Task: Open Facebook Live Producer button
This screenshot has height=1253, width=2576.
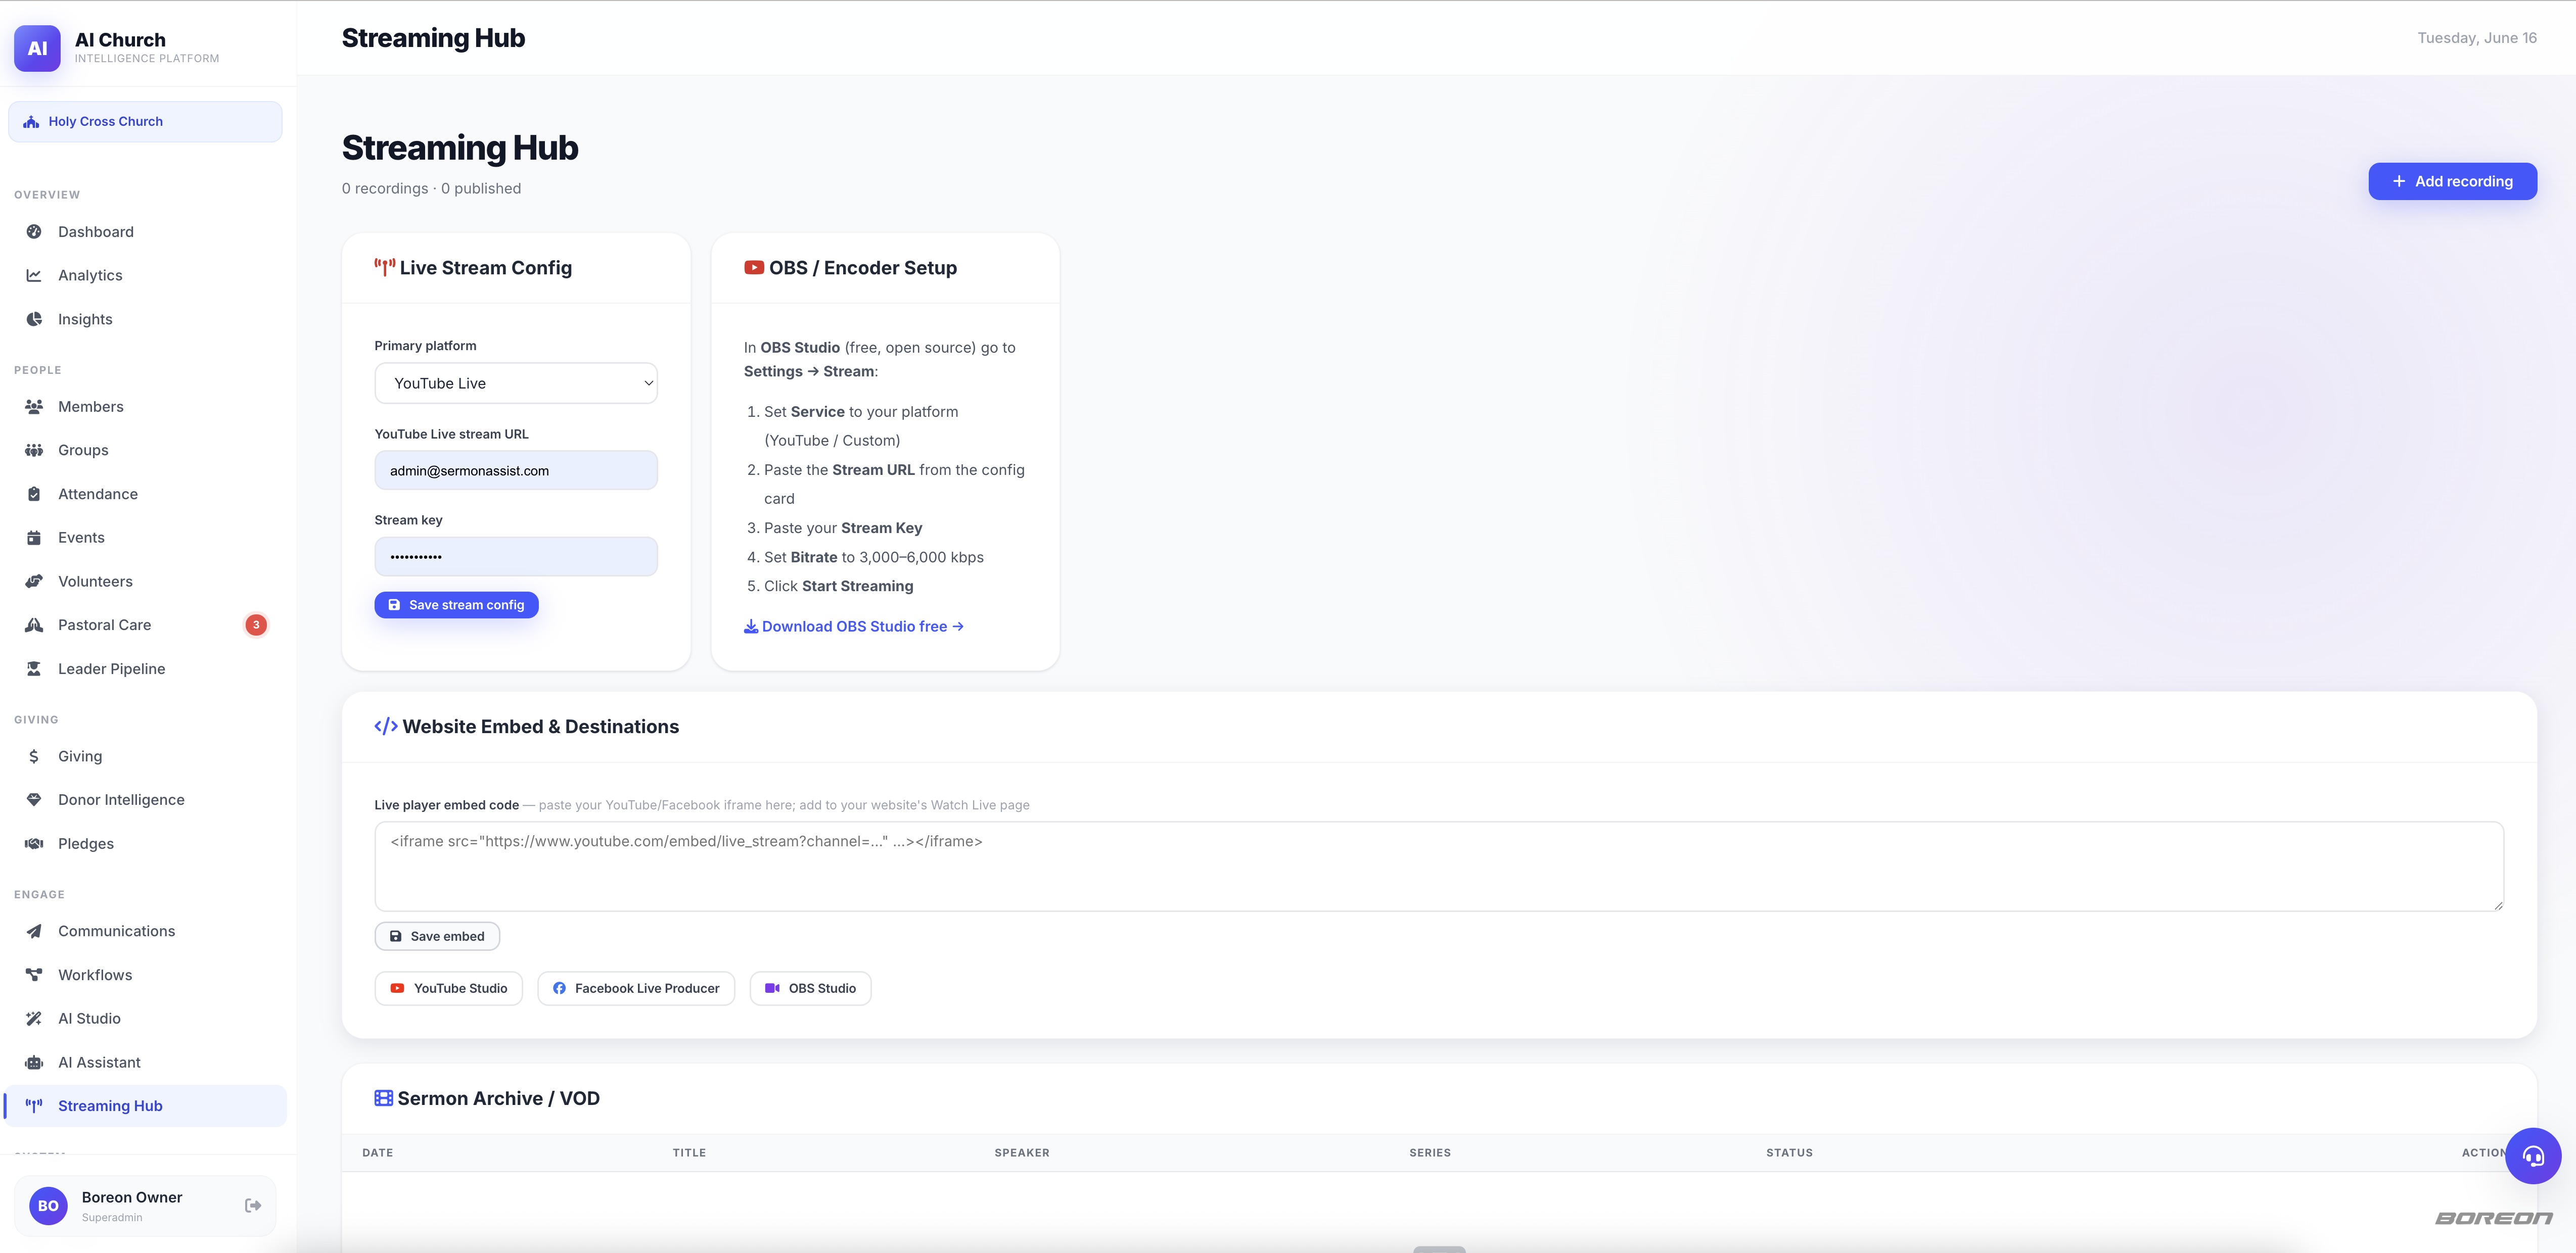Action: tap(636, 988)
